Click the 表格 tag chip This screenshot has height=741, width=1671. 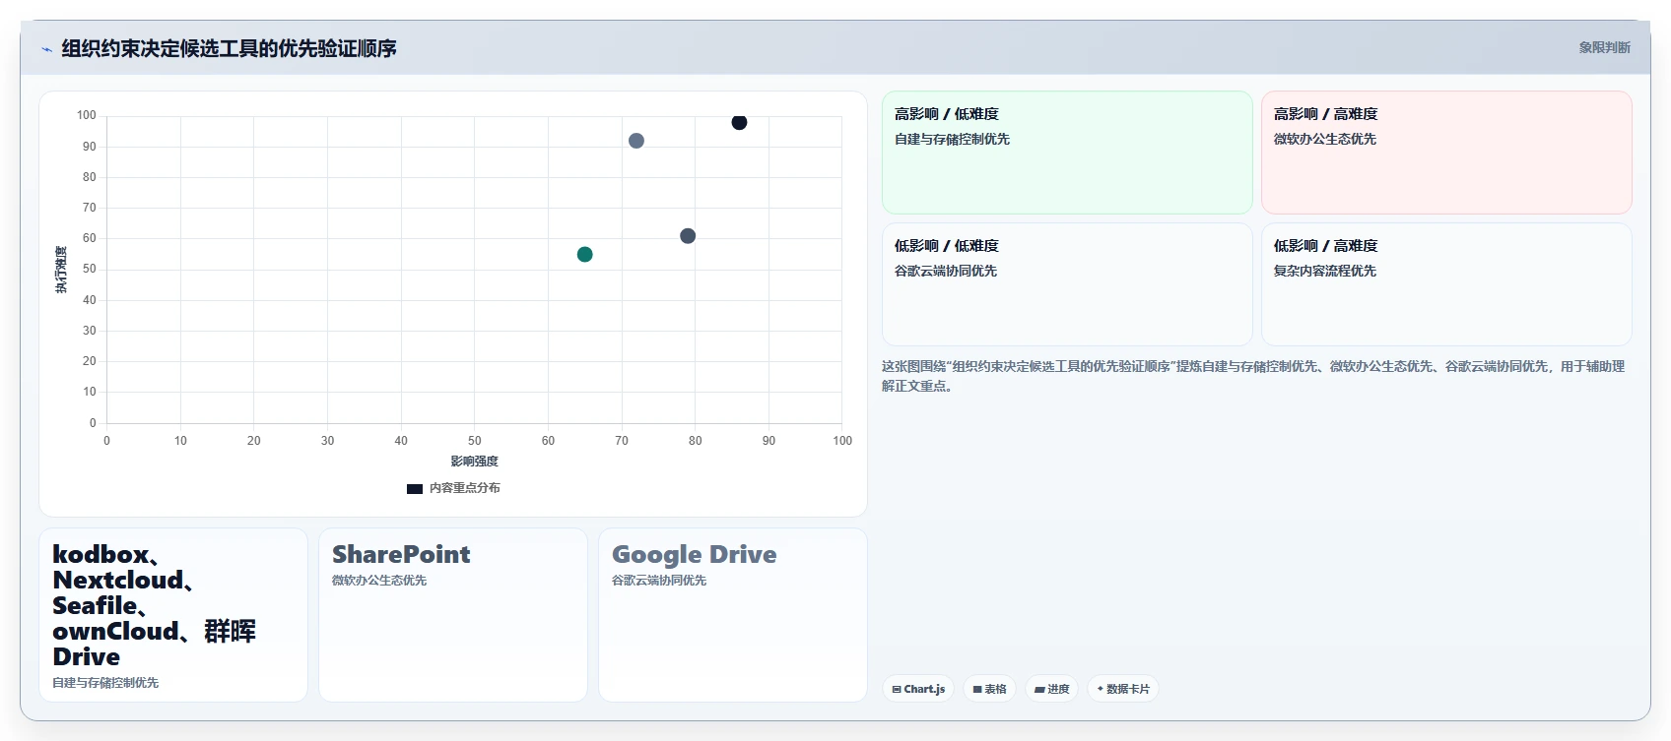[x=989, y=689]
